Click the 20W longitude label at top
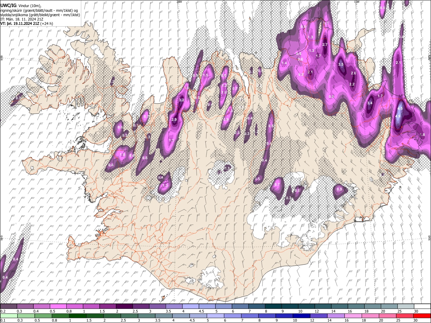431x323 pixels. point(179,2)
